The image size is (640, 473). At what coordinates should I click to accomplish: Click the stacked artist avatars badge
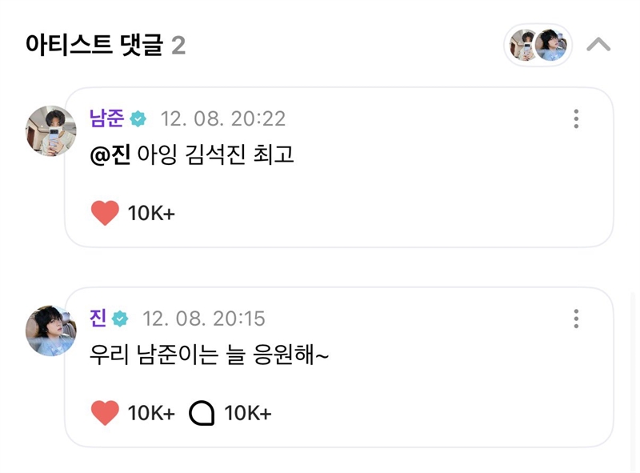coord(538,45)
